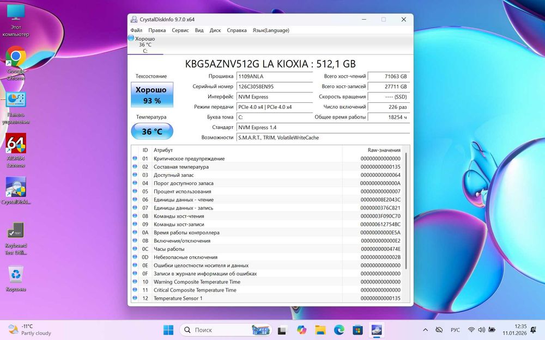This screenshot has height=340, width=545.
Task: Click the Хорошо 93 % health status button
Action: 152,95
